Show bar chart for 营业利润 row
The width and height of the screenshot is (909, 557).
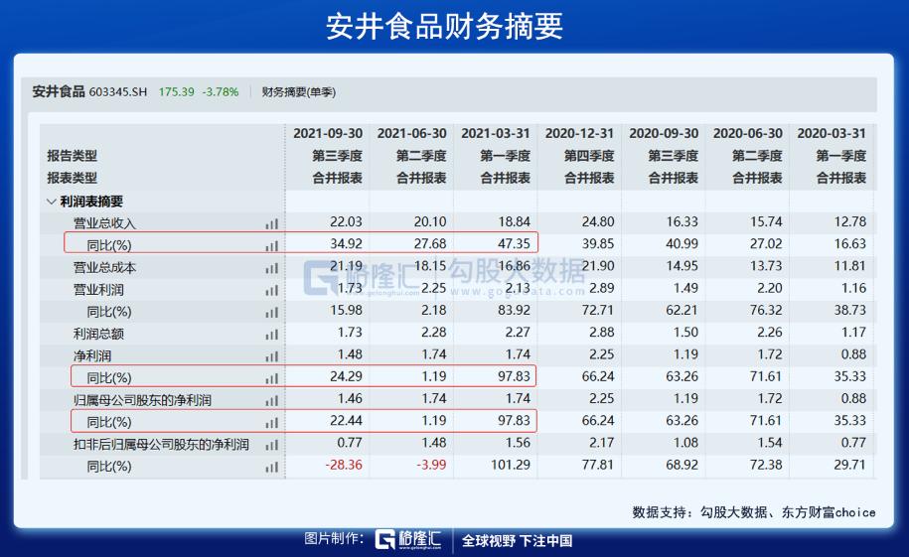(x=272, y=290)
